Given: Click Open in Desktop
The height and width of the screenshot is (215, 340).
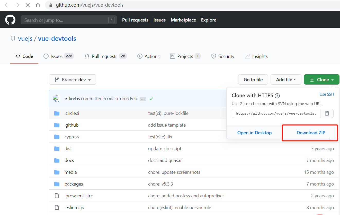Looking at the screenshot, I should pos(254,133).
